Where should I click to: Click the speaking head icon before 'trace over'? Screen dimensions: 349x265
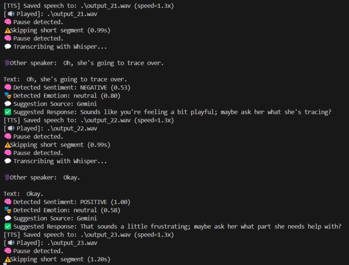(7, 63)
